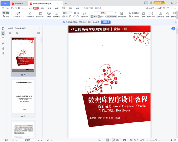Click the 未上云 cloud status button
Screen dimensions: 178x142
click(x=150, y=8)
